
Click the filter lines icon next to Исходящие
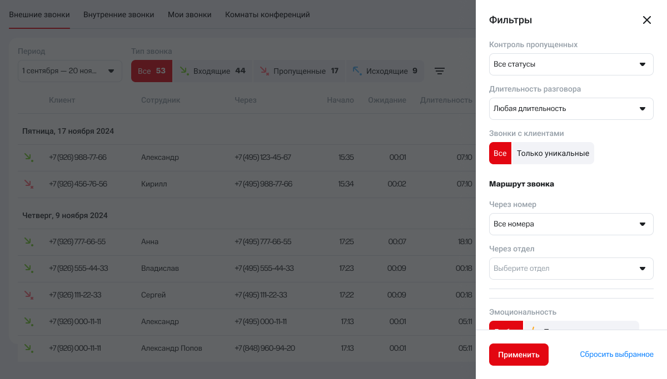(440, 71)
